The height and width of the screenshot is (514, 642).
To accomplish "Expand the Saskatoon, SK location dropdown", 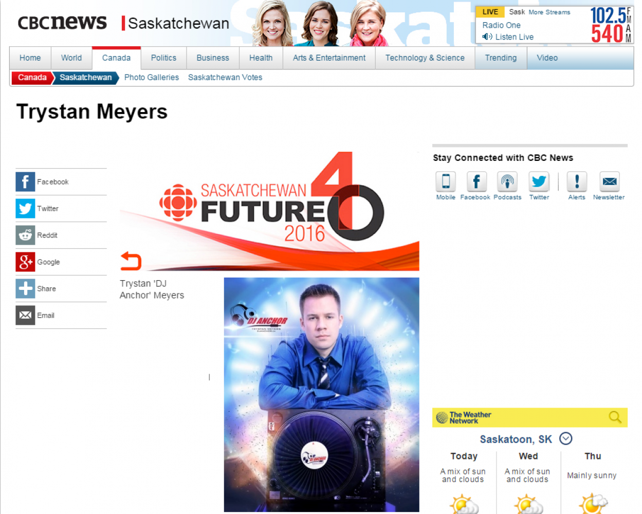I will [565, 438].
